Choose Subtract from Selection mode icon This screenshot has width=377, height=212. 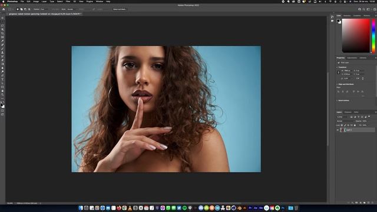(x=25, y=9)
